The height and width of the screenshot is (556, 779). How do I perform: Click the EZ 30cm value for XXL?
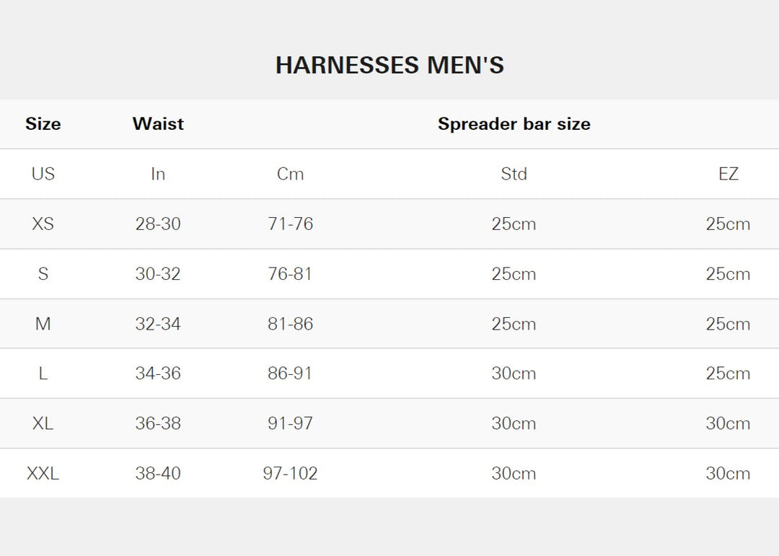pyautogui.click(x=728, y=473)
